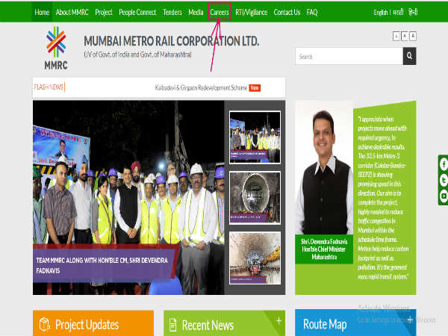Viewport: 448px width, 336px height.
Task: Select the largest font size button
Action: 413,36
